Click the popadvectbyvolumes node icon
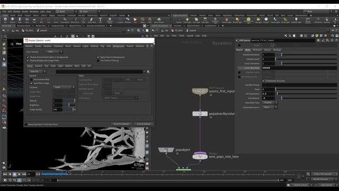Screen dimensions: 339x191 click(x=200, y=114)
